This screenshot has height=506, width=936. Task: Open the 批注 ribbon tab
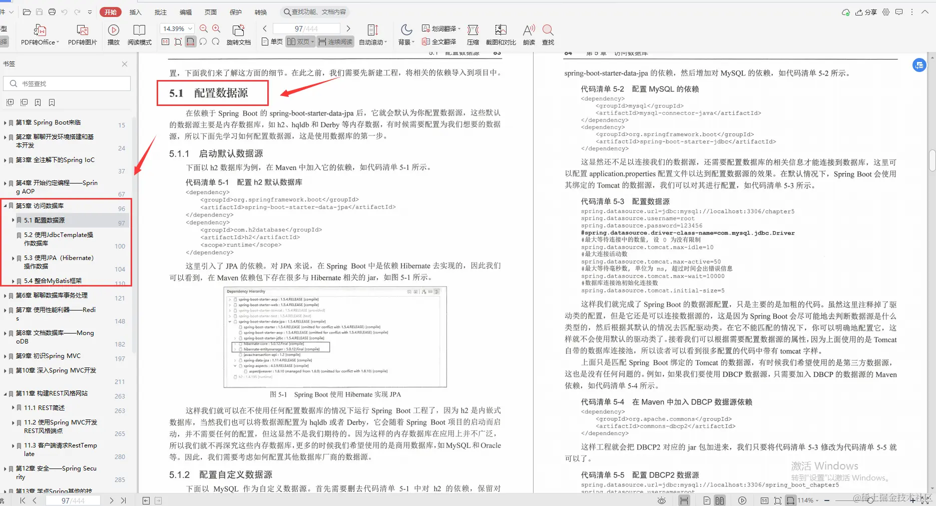[x=160, y=11]
